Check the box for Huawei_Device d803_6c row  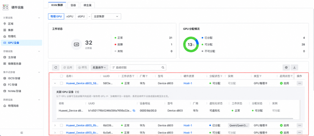click(x=61, y=133)
